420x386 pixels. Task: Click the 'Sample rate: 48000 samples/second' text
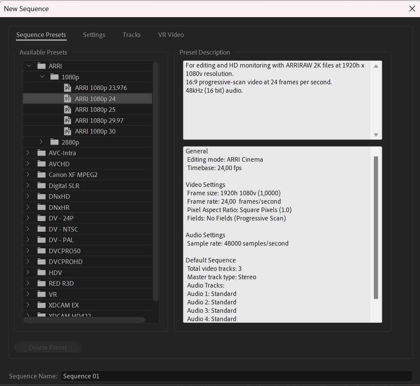238,243
